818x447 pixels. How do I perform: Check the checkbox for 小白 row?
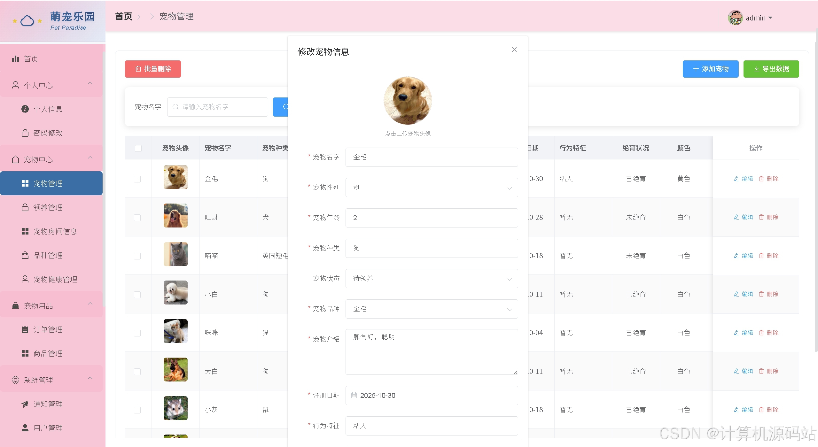(x=137, y=295)
